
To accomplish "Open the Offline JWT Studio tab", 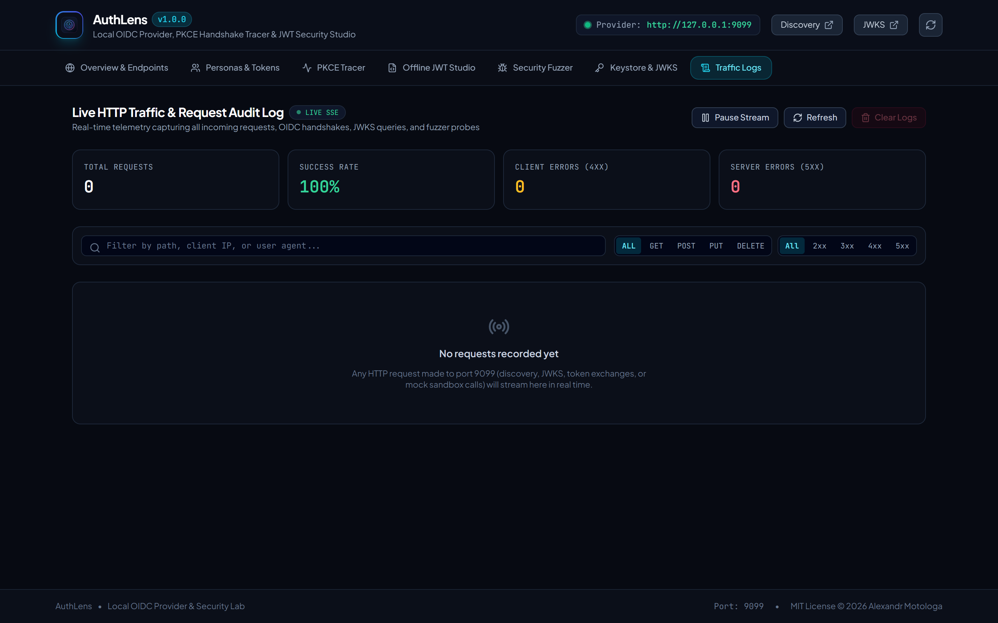I will [x=431, y=67].
